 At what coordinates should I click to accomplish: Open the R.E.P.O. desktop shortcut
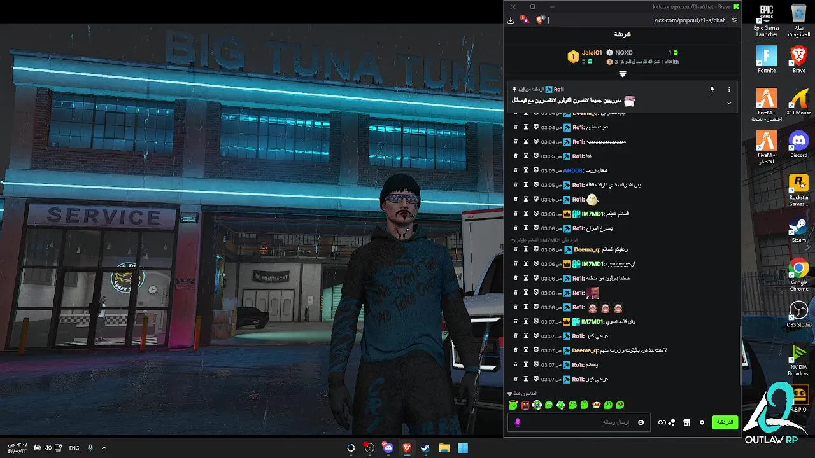(798, 399)
